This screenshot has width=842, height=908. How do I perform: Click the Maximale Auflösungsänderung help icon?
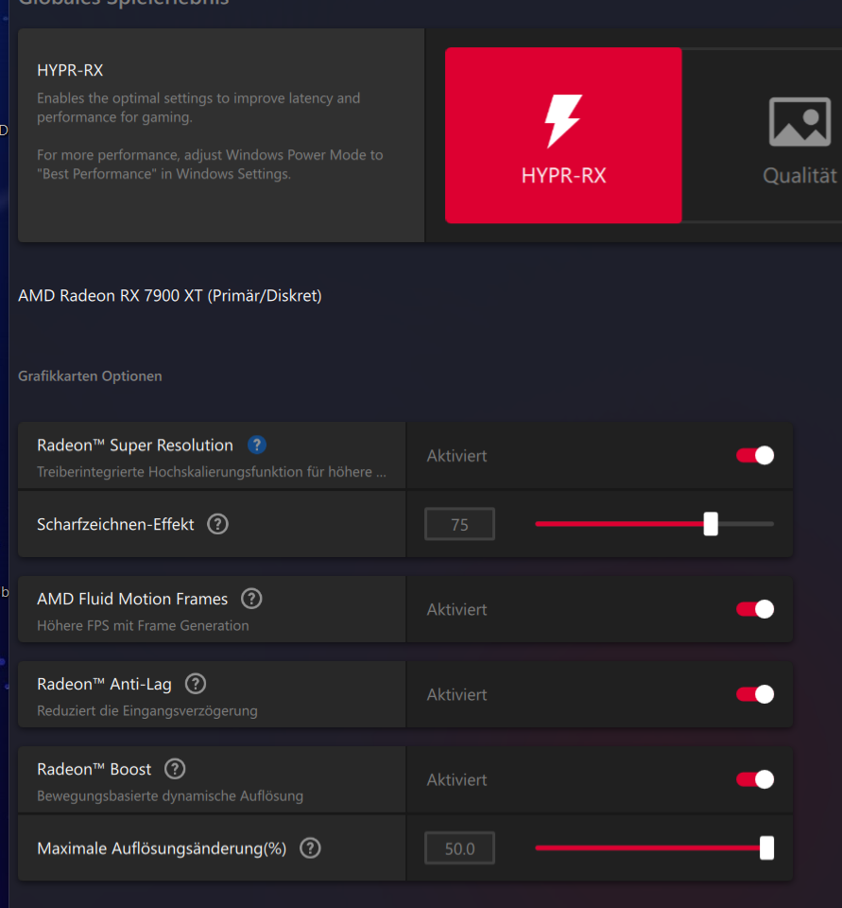tap(310, 847)
